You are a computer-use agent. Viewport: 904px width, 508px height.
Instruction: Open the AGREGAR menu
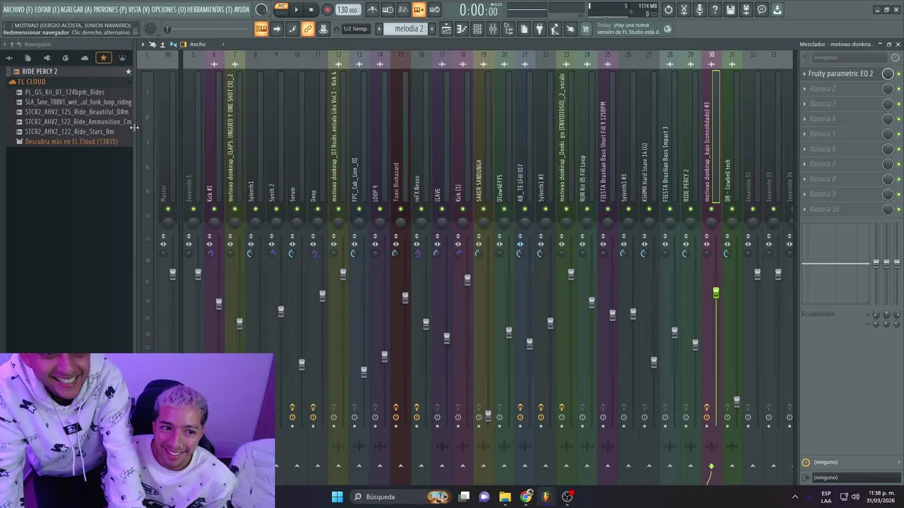click(77, 10)
